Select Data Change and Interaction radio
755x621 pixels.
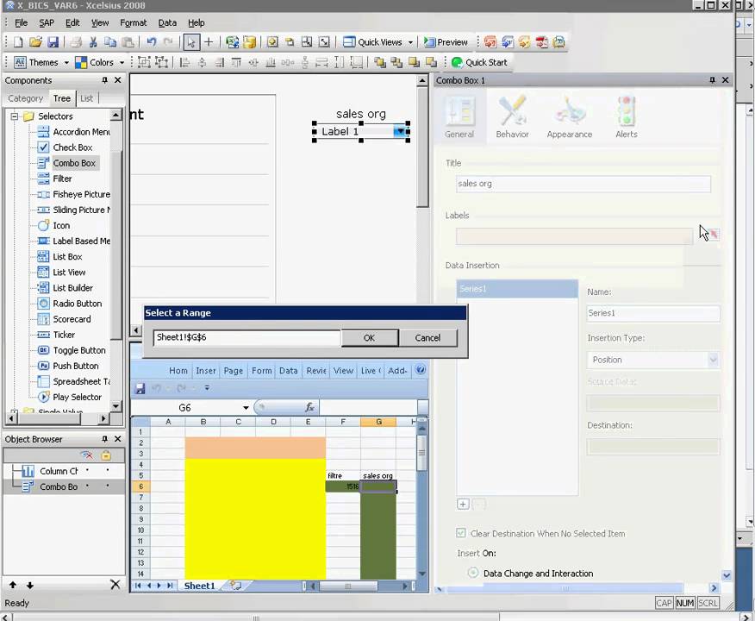coord(473,573)
